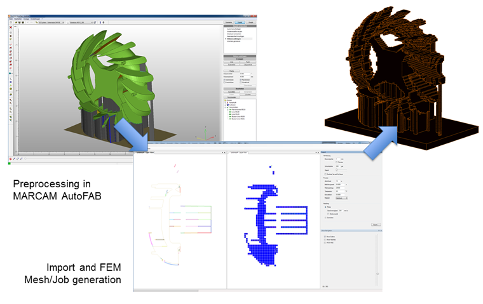Click the Geschwindigkeit input field under Hatching

point(341,211)
